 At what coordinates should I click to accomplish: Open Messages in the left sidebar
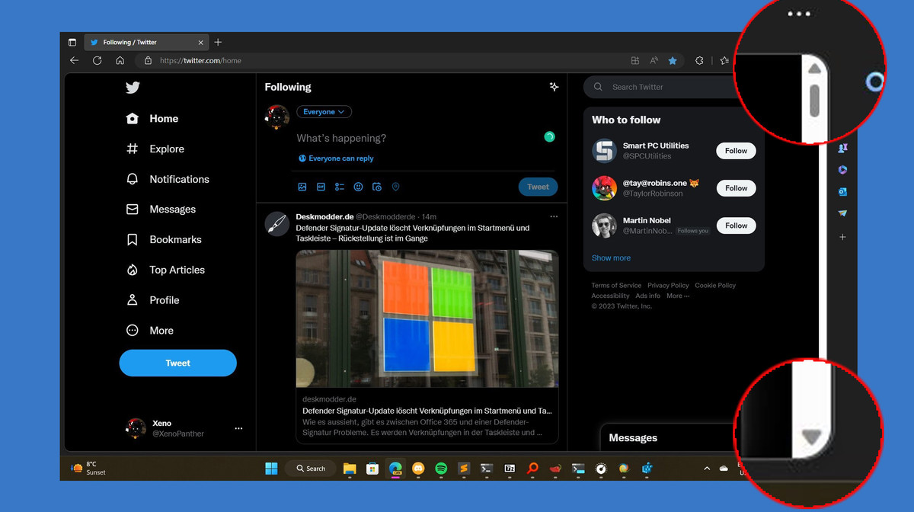161,210
